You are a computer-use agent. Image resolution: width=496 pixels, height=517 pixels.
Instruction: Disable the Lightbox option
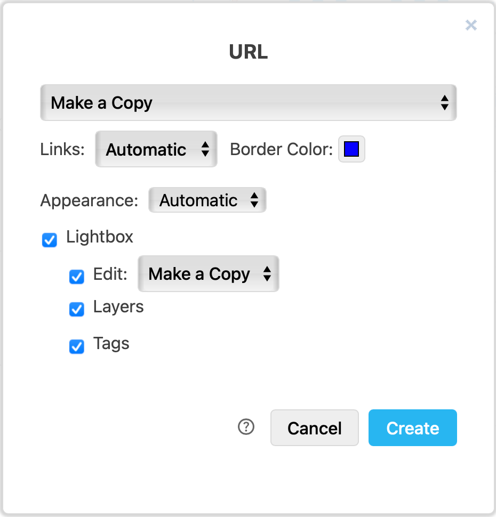point(49,240)
